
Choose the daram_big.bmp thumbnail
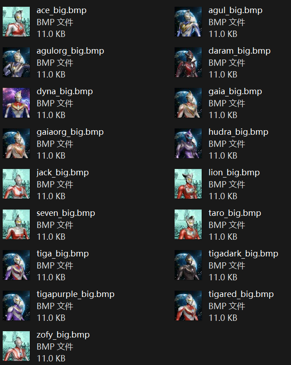click(x=188, y=62)
